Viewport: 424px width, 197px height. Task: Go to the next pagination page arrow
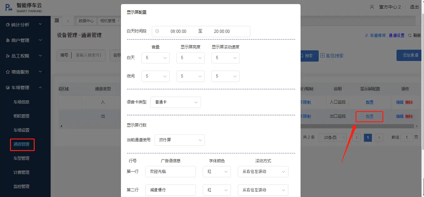point(379,138)
